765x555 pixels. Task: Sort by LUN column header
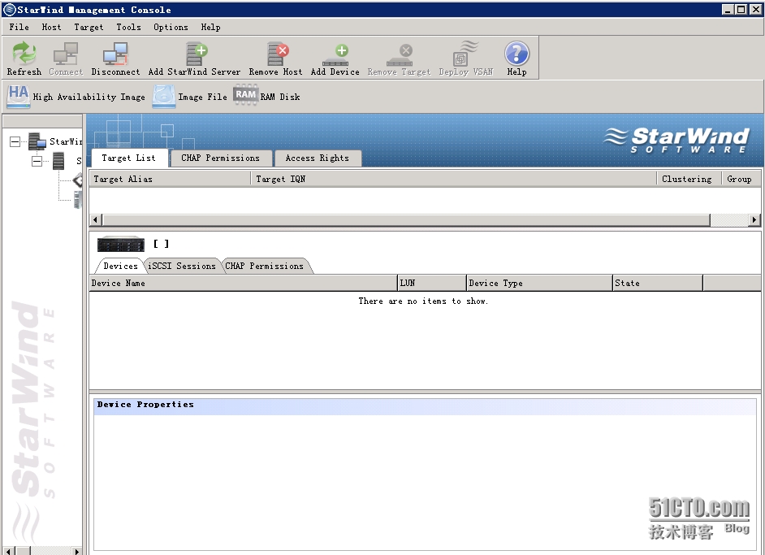(x=432, y=283)
